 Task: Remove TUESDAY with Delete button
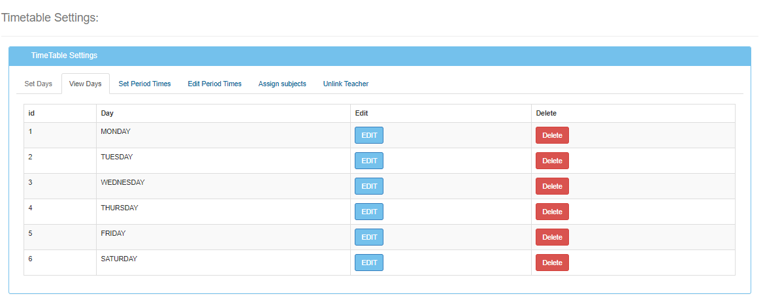(552, 161)
